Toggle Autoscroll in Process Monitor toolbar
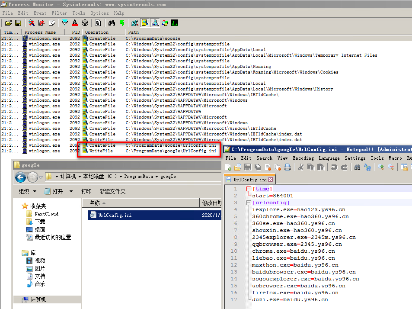The width and height of the screenshot is (412, 309). 42,23
